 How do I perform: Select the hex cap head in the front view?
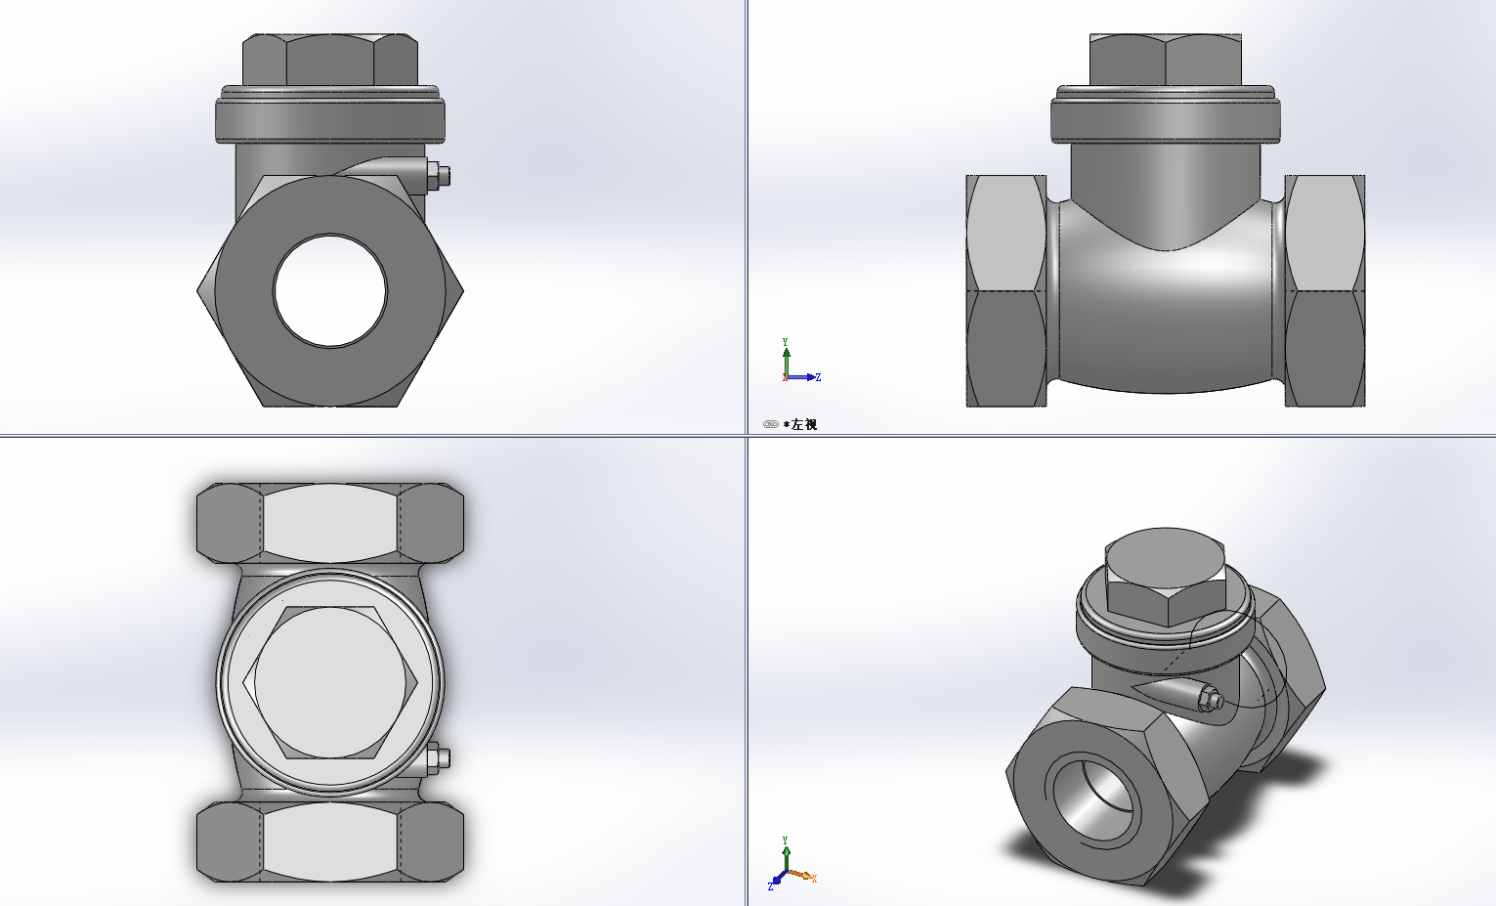[x=330, y=61]
